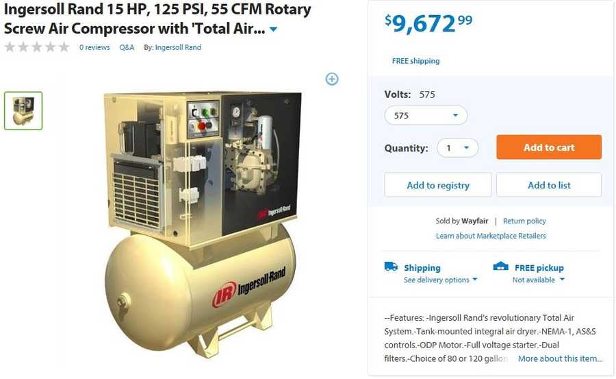Expand the truncated product title arrow
The width and height of the screenshot is (616, 379).
tap(274, 29)
